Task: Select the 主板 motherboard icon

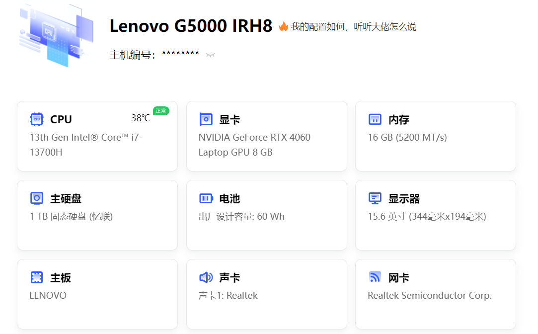Action: tap(36, 277)
